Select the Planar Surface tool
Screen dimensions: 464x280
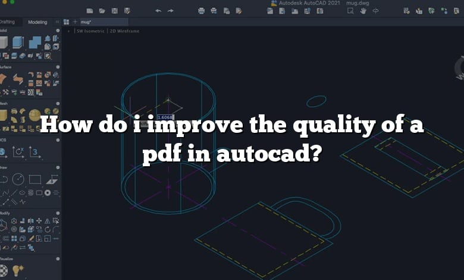click(1, 79)
